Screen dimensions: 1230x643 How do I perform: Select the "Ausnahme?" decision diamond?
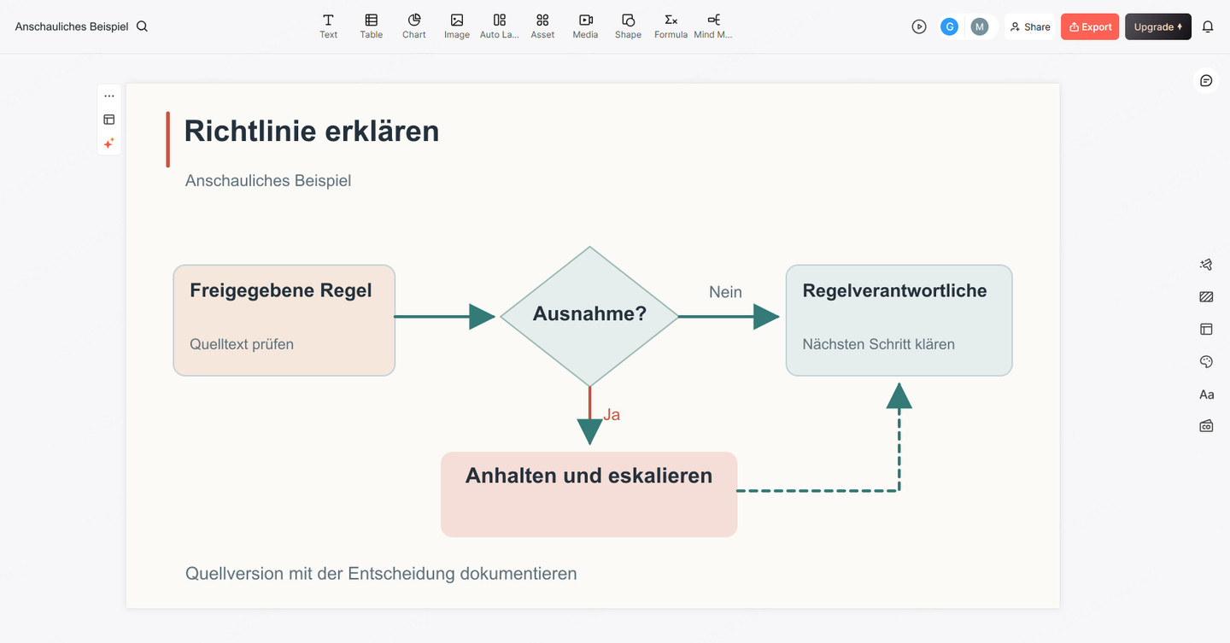click(x=589, y=317)
